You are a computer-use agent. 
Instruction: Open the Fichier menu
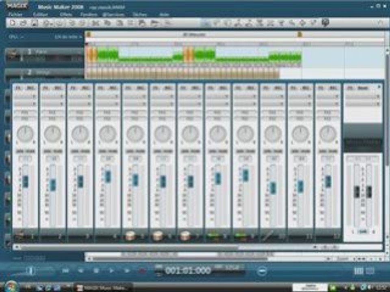point(15,15)
